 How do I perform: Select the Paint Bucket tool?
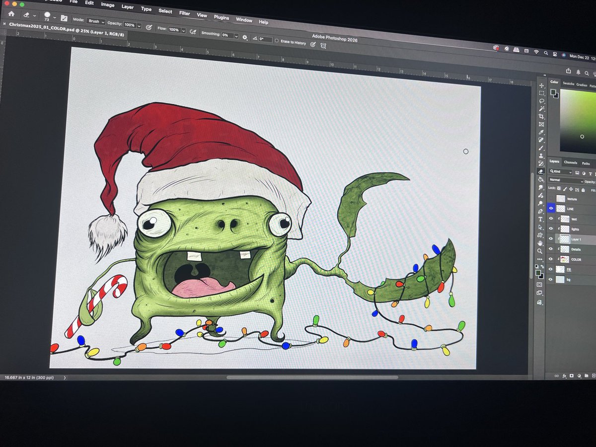coord(541,179)
